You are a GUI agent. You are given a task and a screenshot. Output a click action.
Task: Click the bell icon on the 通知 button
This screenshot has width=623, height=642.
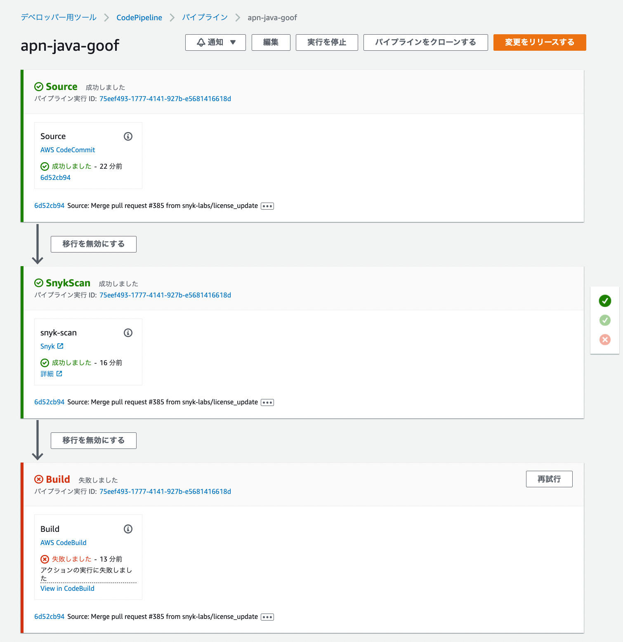(201, 42)
